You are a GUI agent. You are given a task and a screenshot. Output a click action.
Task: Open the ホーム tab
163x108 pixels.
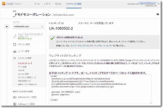click(x=37, y=4)
